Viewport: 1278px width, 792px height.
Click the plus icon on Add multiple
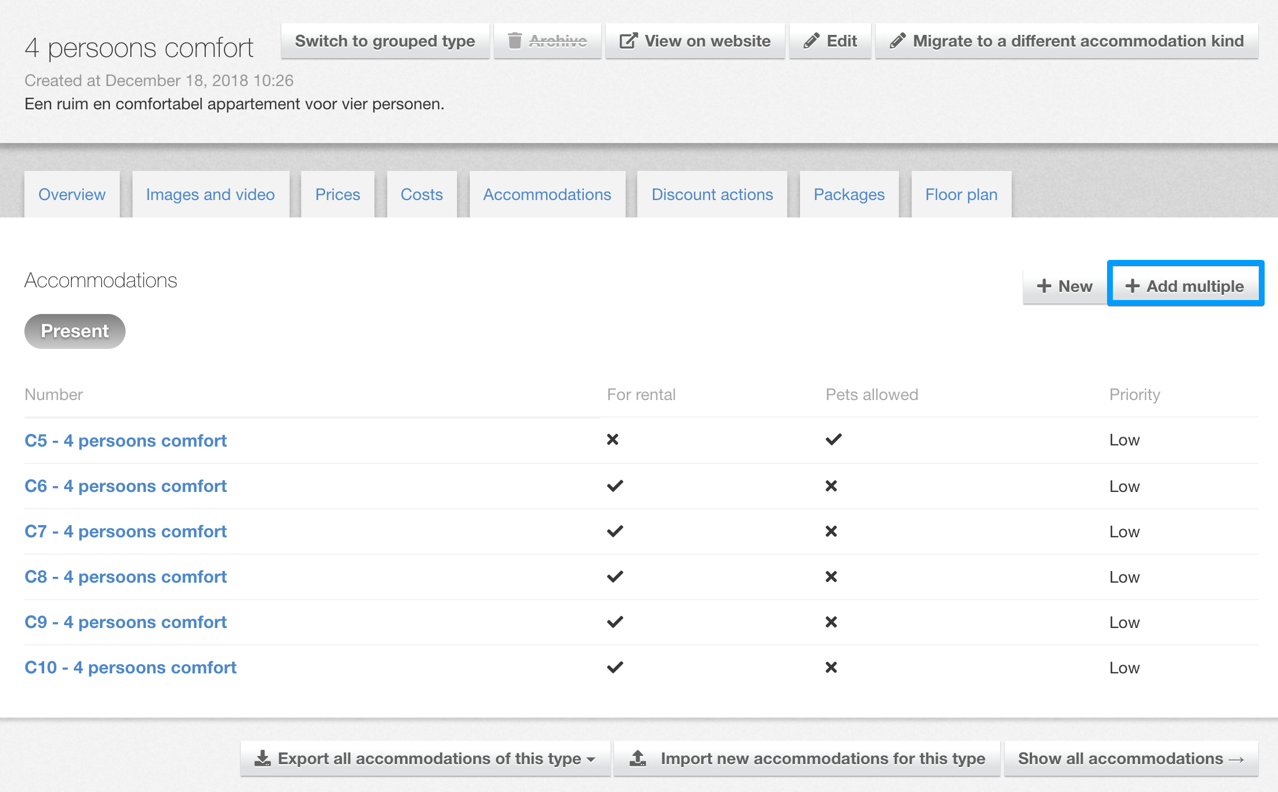[1132, 286]
